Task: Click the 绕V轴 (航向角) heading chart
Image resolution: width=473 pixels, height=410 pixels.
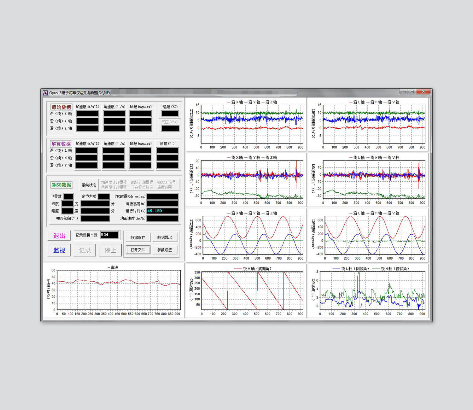Action: pyautogui.click(x=252, y=290)
